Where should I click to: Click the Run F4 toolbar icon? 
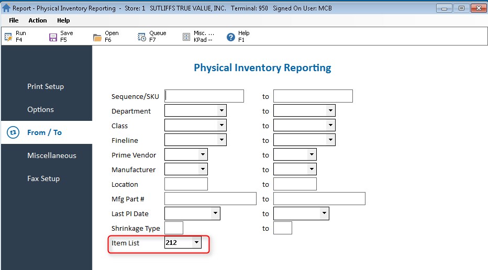click(x=8, y=37)
